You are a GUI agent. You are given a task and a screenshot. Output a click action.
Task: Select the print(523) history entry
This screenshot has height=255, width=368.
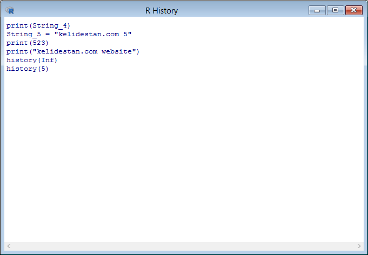(x=28, y=43)
